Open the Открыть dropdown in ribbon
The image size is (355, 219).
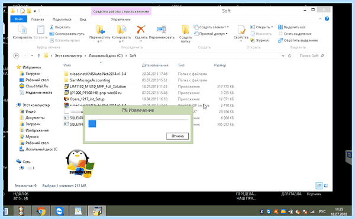pos(262,27)
